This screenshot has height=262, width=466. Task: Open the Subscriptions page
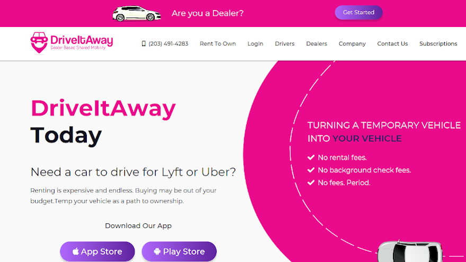click(x=438, y=43)
